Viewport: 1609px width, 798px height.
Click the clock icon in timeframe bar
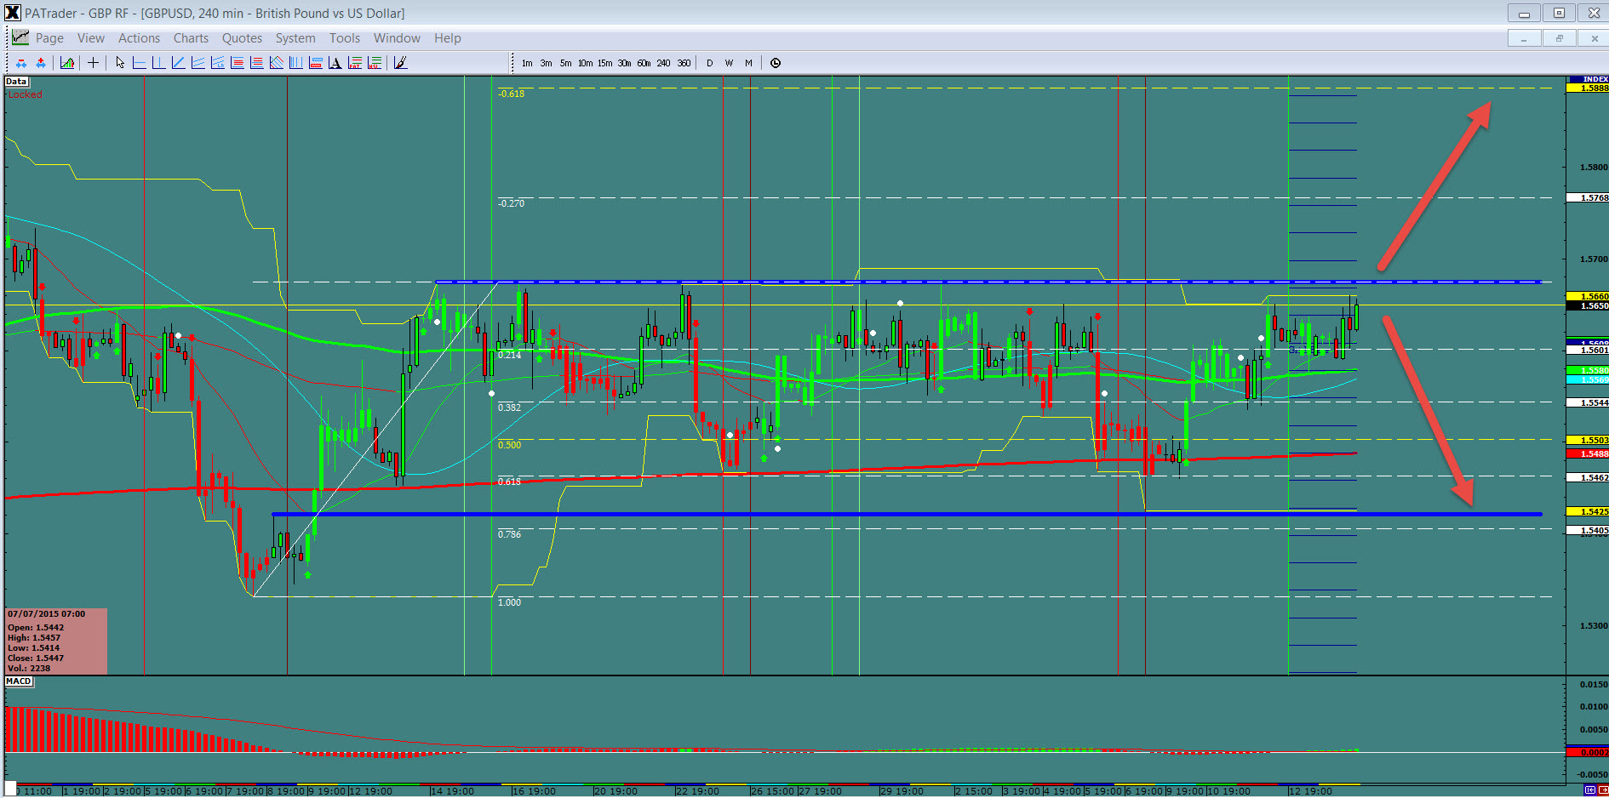pyautogui.click(x=776, y=63)
